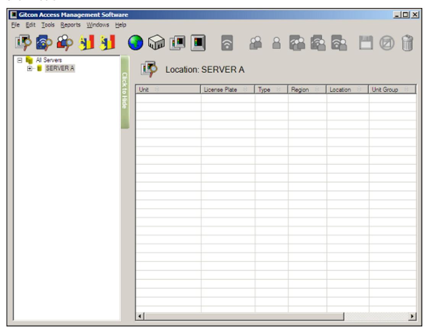The image size is (428, 331).
Task: Click the grayed three-people card group icon
Action: click(x=297, y=43)
